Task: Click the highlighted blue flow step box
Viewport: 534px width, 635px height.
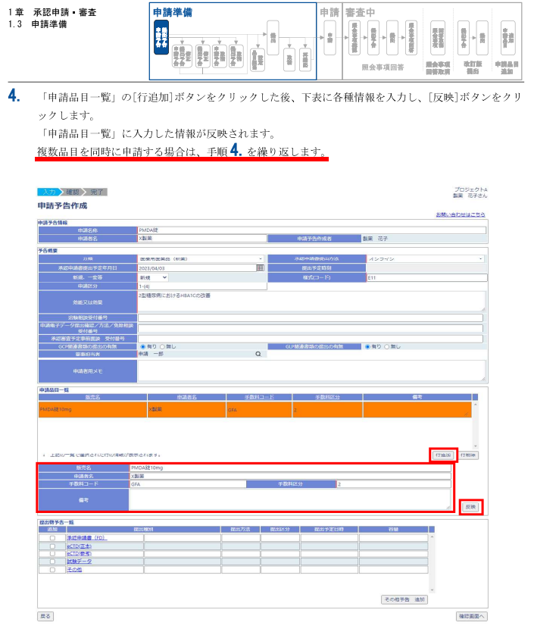Action: pos(161,37)
